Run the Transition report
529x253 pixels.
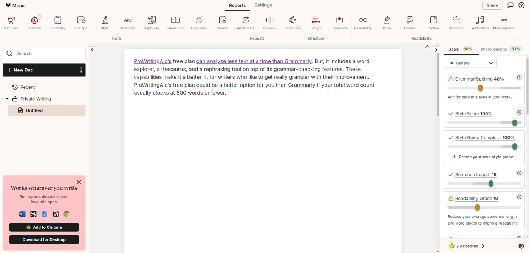[x=339, y=23]
